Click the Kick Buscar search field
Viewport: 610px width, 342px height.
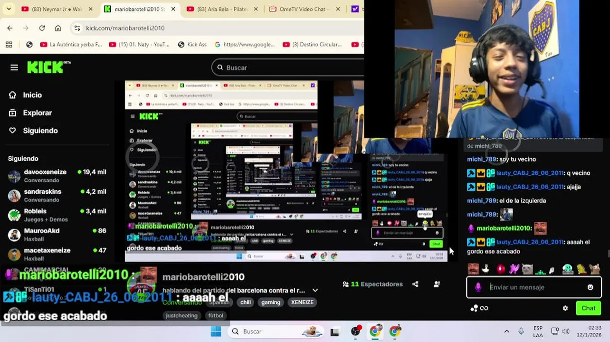tap(287, 67)
